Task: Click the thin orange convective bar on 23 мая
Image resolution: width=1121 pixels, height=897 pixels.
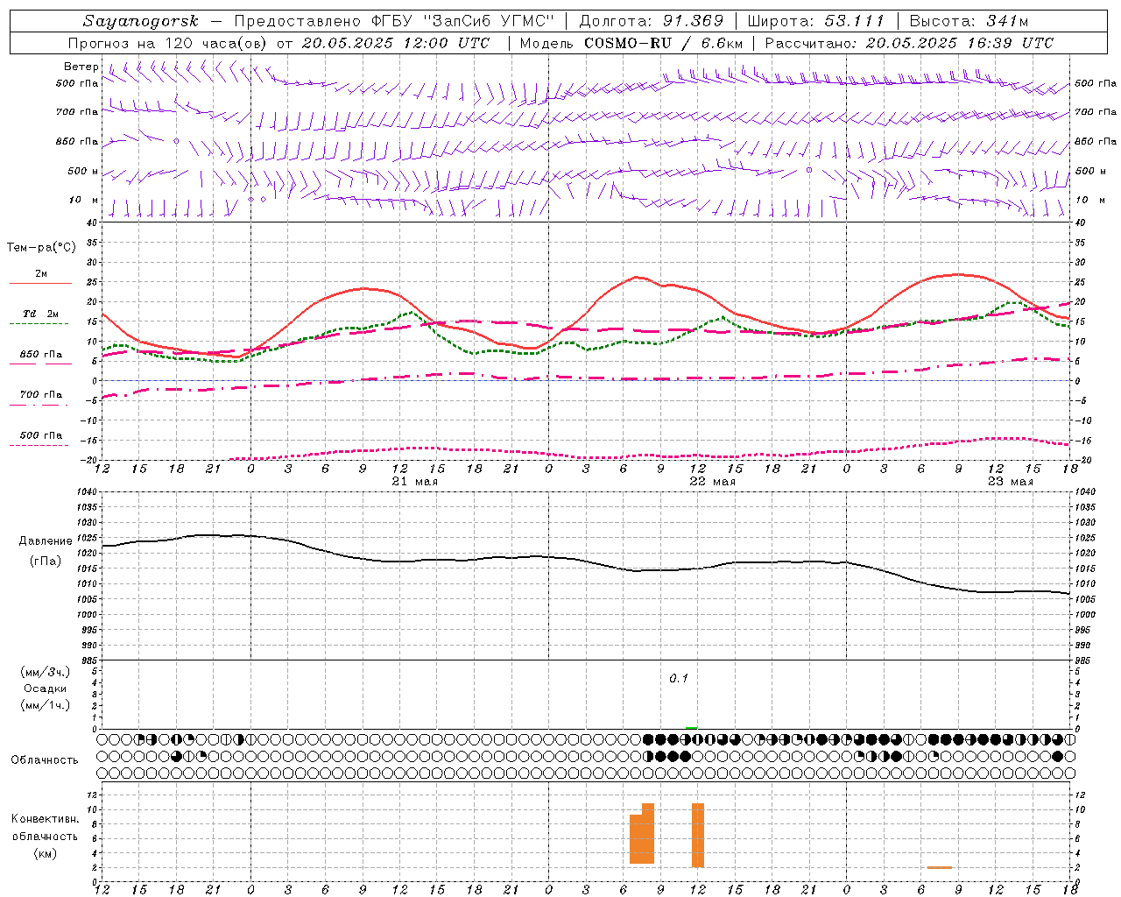Action: (940, 867)
